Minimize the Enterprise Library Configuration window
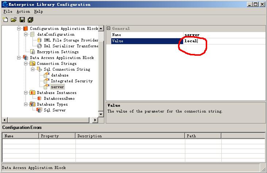The width and height of the screenshot is (267, 173). 249,4
